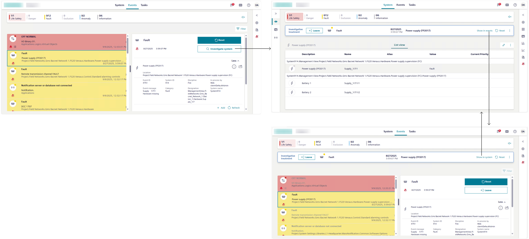Open the three-dot menu next to List view
Image resolution: width=529 pixels, height=239 pixels.
510,45
